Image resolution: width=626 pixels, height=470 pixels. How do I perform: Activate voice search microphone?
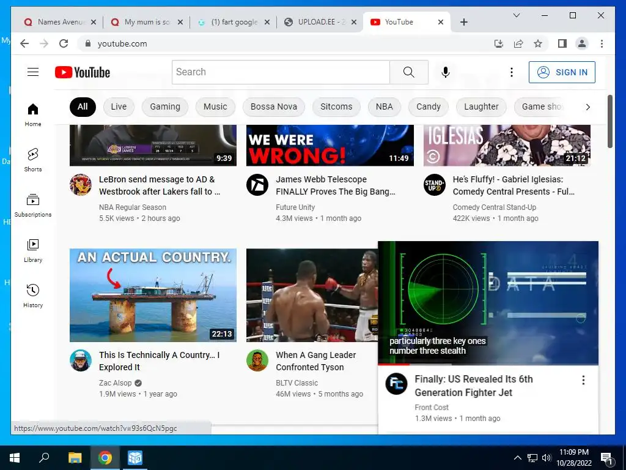[x=446, y=72]
